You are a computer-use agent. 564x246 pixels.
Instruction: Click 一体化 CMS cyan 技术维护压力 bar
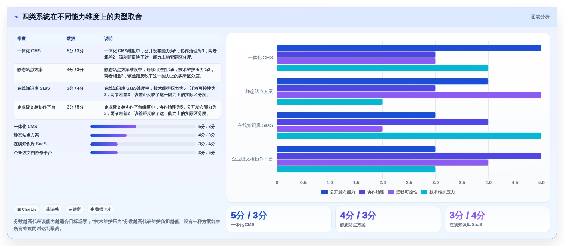(x=382, y=68)
